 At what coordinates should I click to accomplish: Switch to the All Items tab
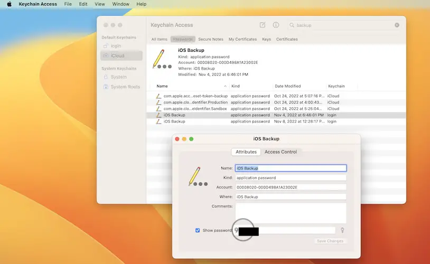(160, 39)
